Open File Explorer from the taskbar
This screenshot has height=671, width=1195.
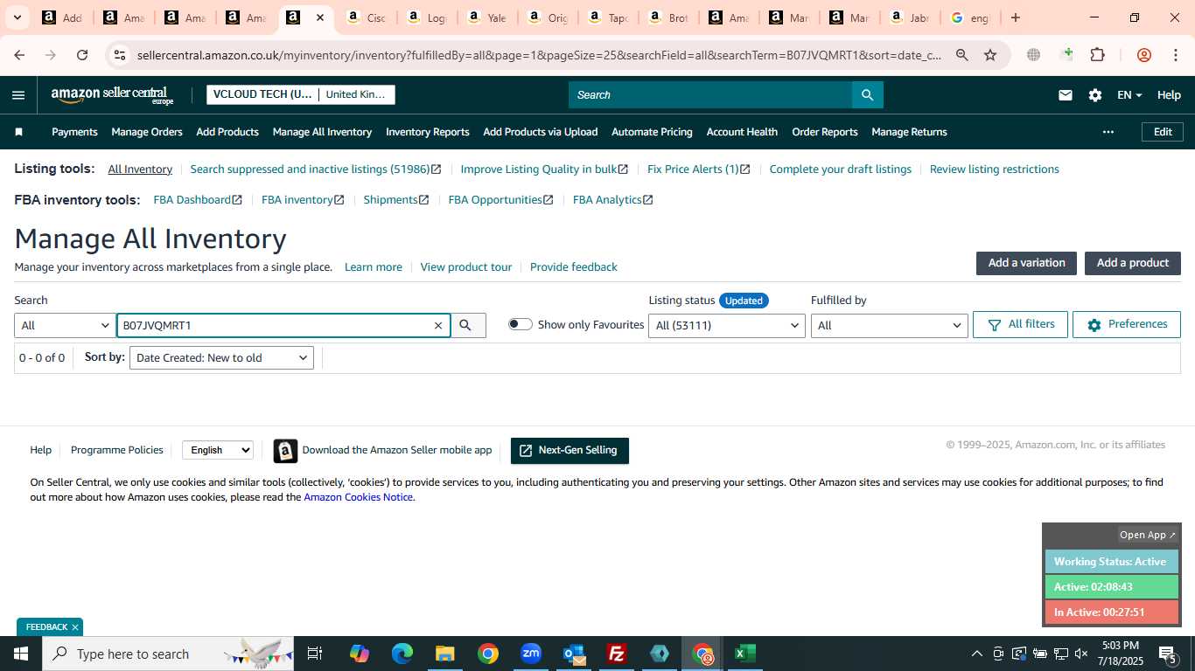coord(445,654)
